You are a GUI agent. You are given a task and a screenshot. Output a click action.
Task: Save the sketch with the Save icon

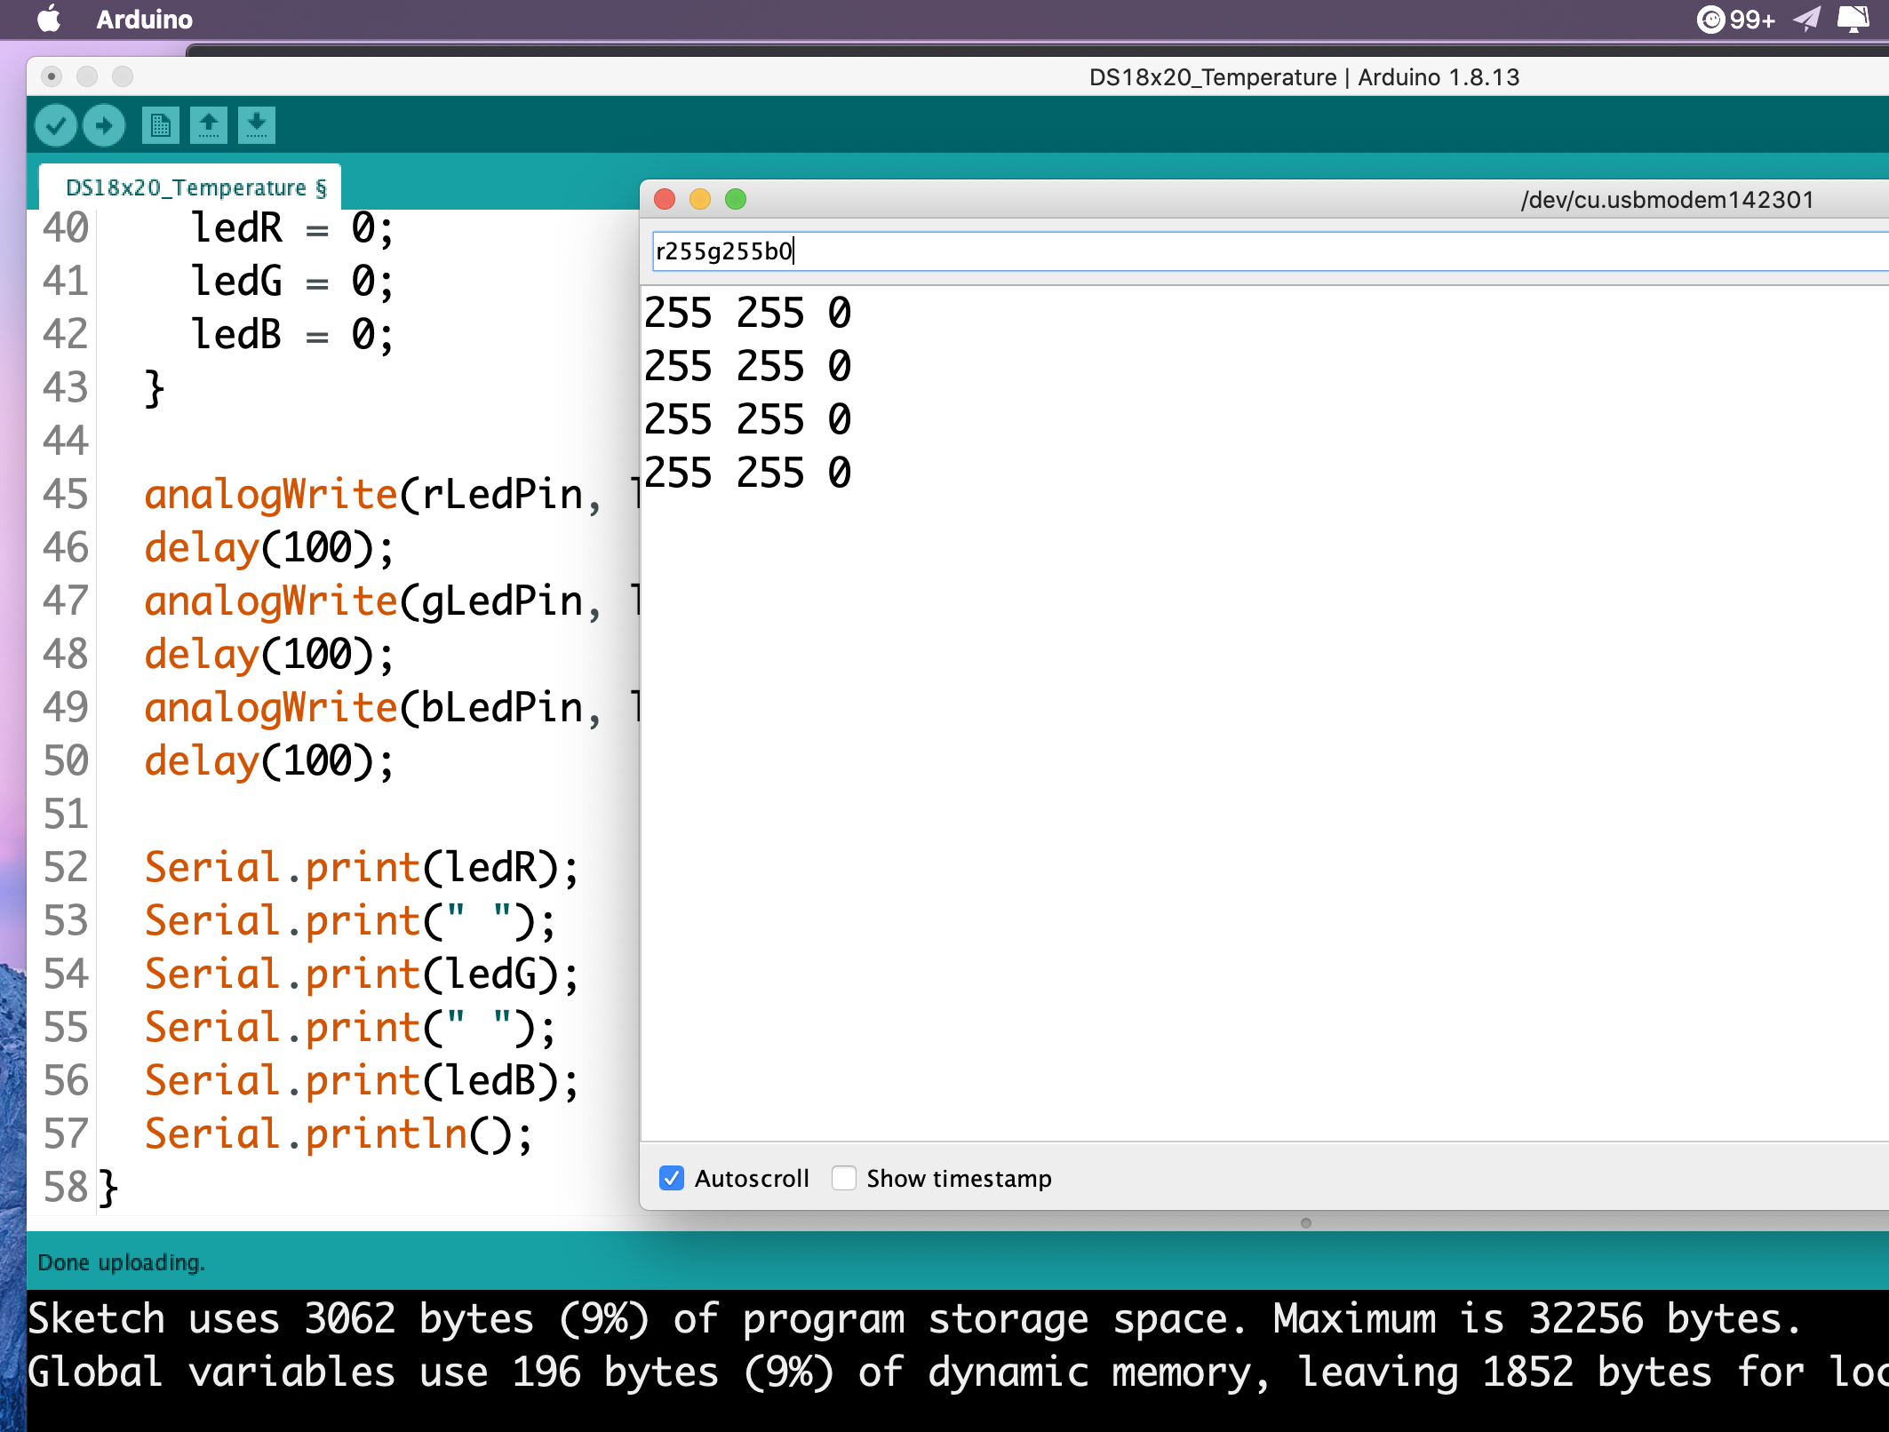click(258, 125)
